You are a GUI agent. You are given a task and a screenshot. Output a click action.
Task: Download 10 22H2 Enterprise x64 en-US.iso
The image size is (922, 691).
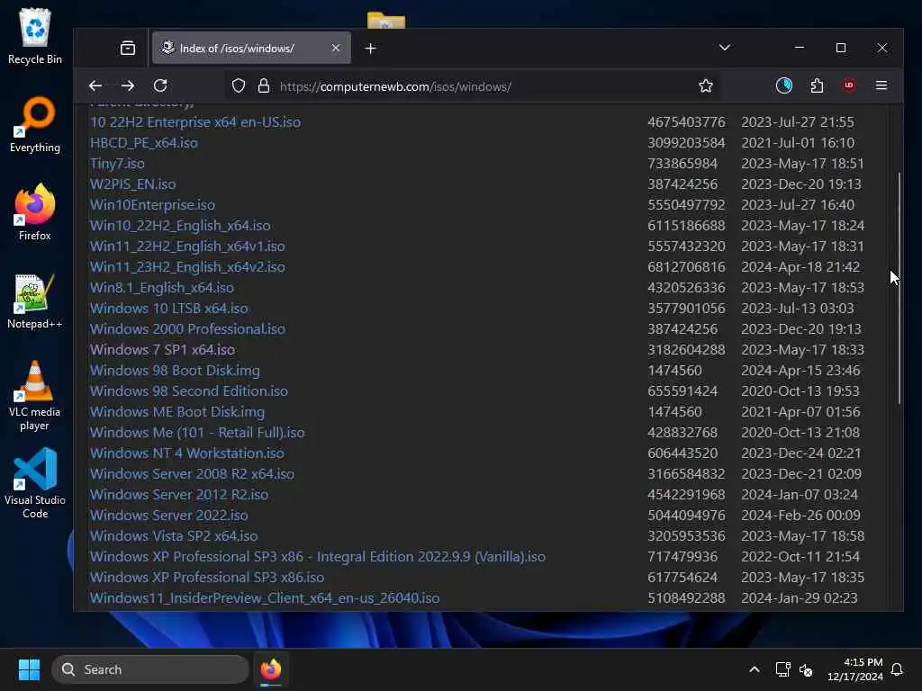pyautogui.click(x=195, y=122)
